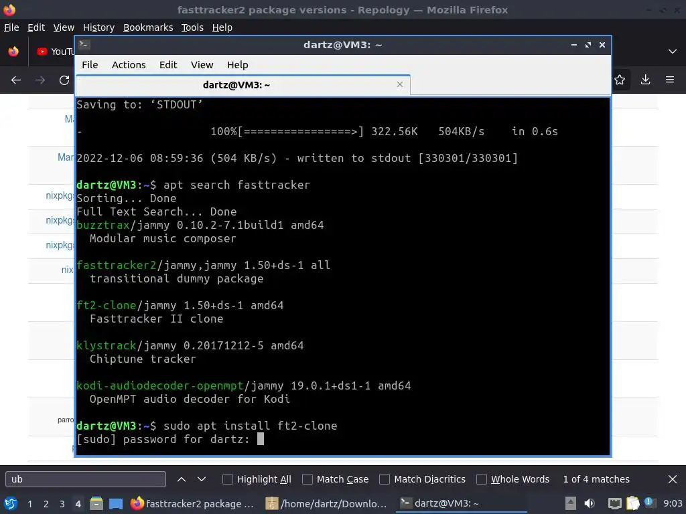
Task: Open the Lubuntu start menu icon
Action: [x=11, y=503]
